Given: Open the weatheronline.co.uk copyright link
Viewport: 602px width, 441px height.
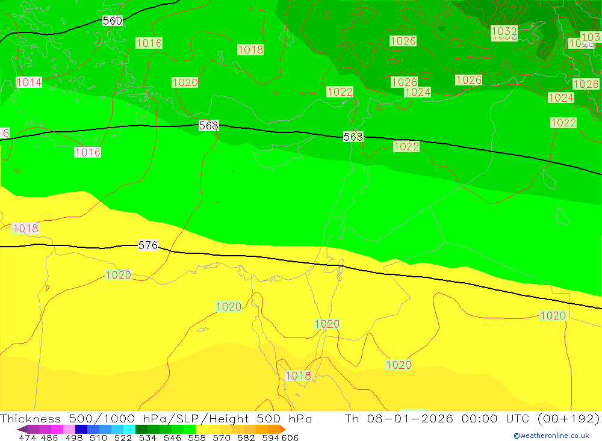Looking at the screenshot, I should pos(551,436).
